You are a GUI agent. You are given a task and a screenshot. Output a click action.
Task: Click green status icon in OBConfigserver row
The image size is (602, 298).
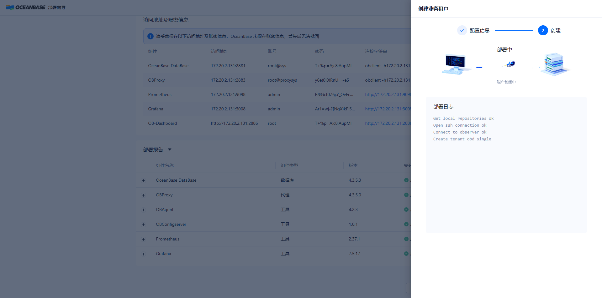(x=406, y=224)
